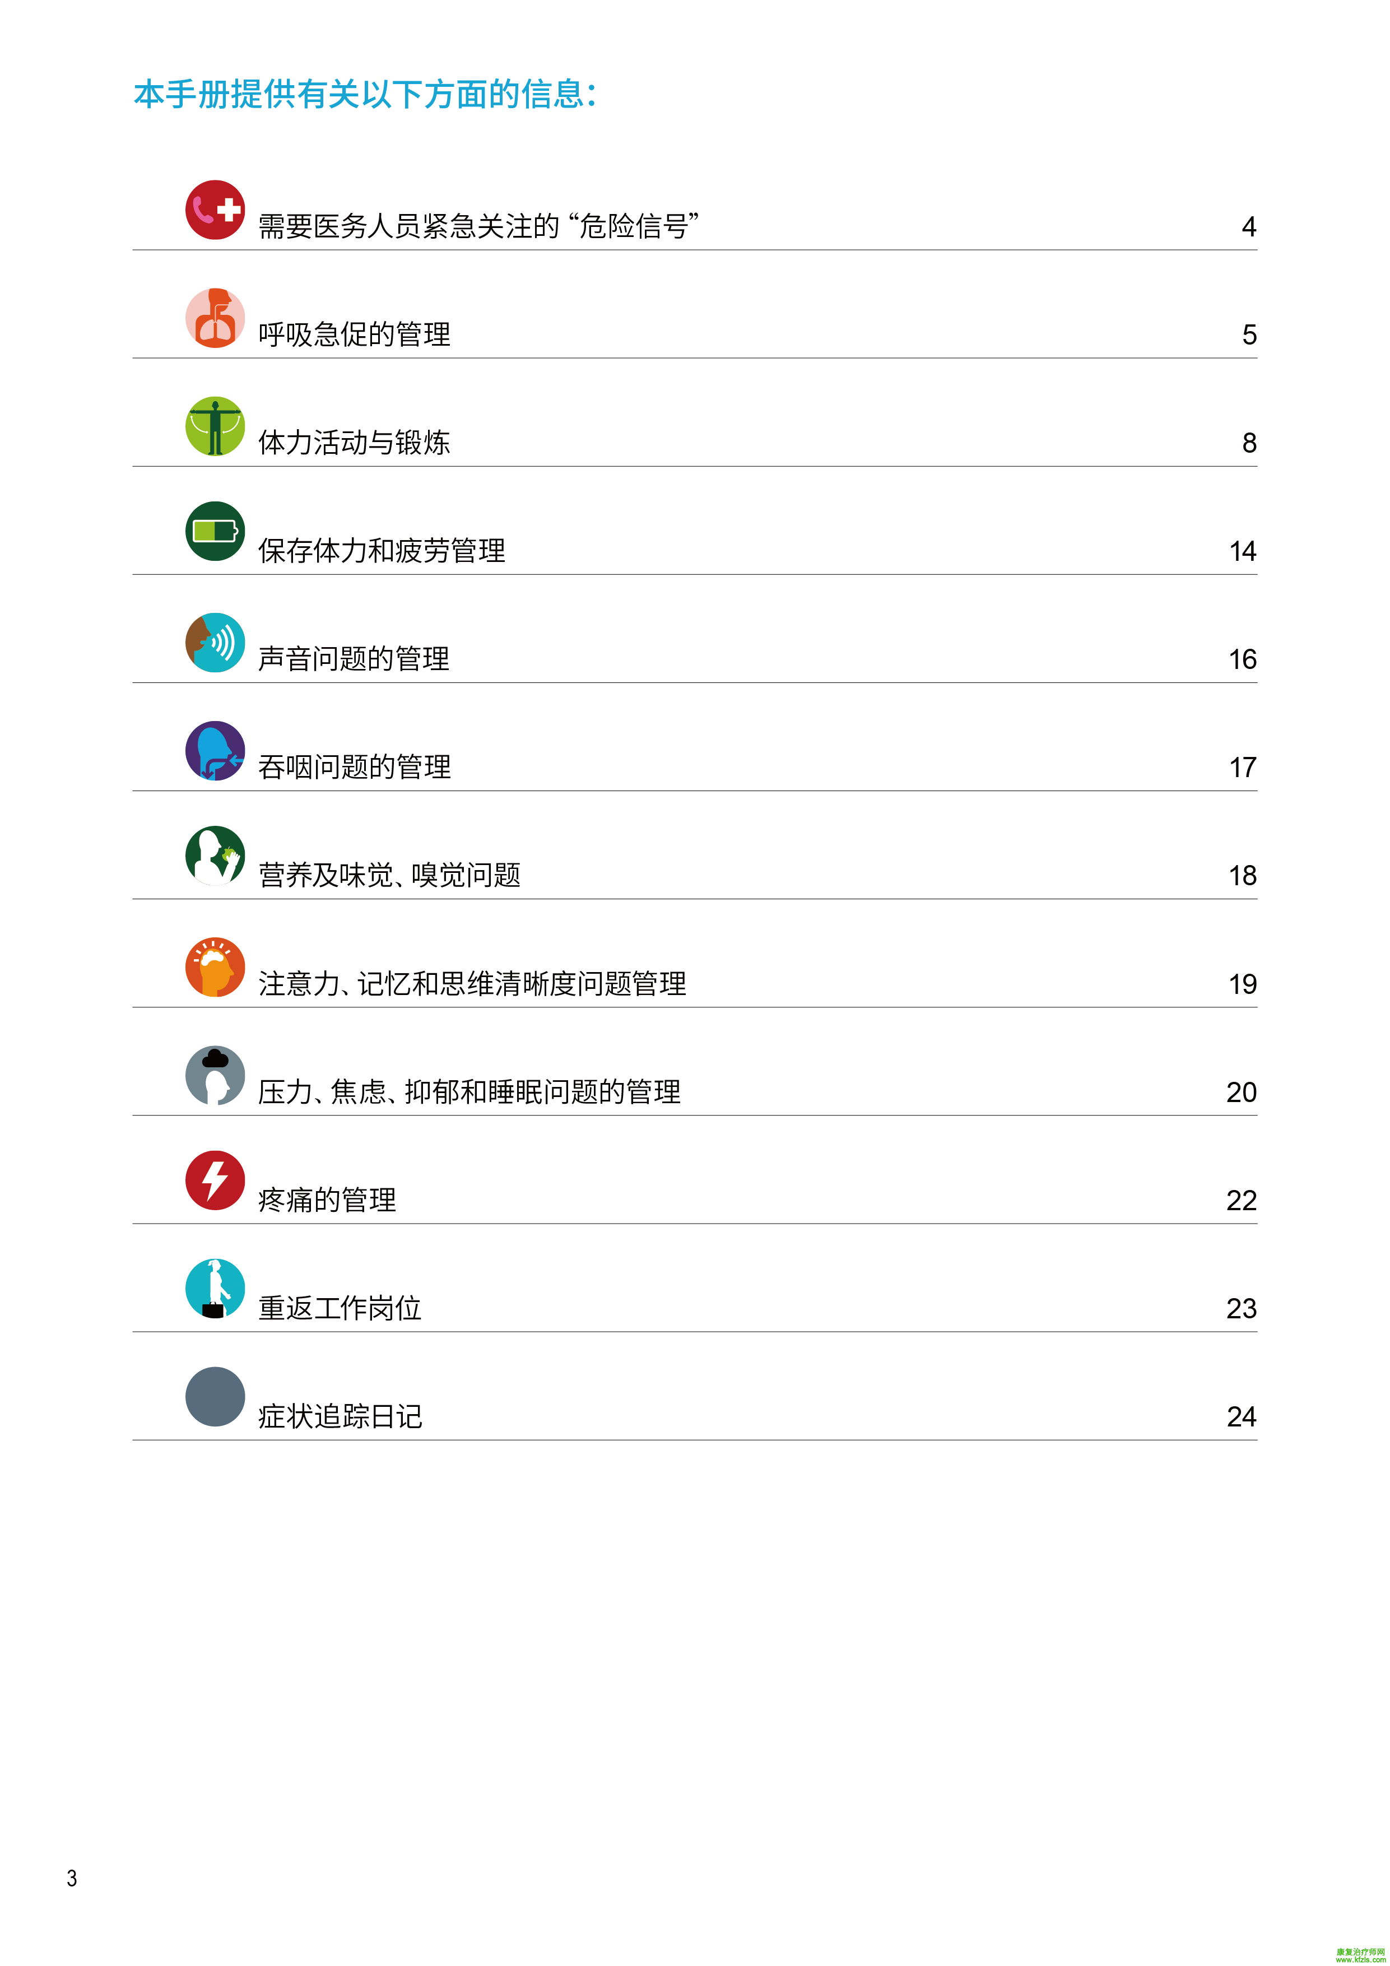The image size is (1390, 1966).
Task: Click page number 23 for 重返工作岗位
Action: click(x=1240, y=1308)
